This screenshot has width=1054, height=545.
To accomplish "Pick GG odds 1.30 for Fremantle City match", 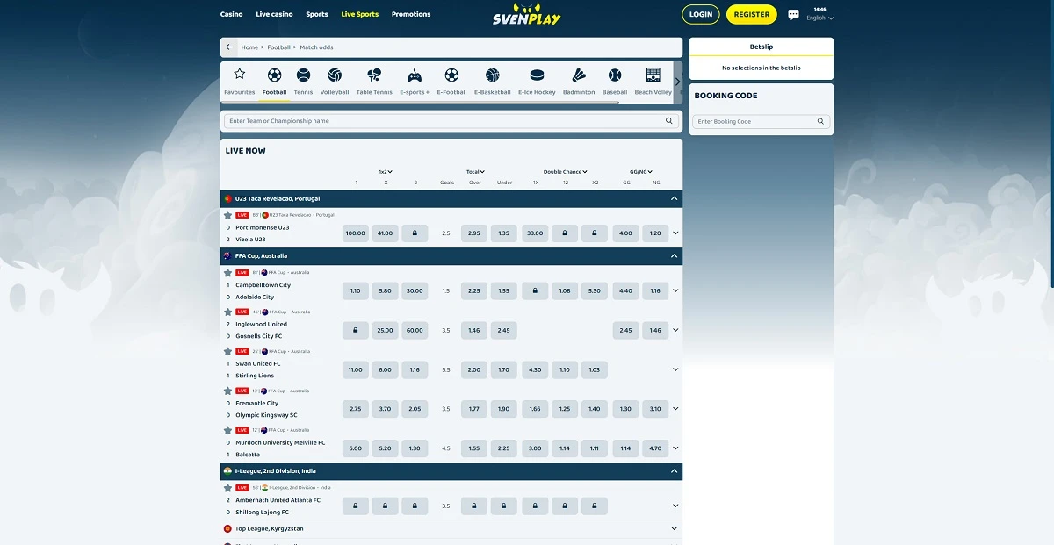I will tap(625, 409).
